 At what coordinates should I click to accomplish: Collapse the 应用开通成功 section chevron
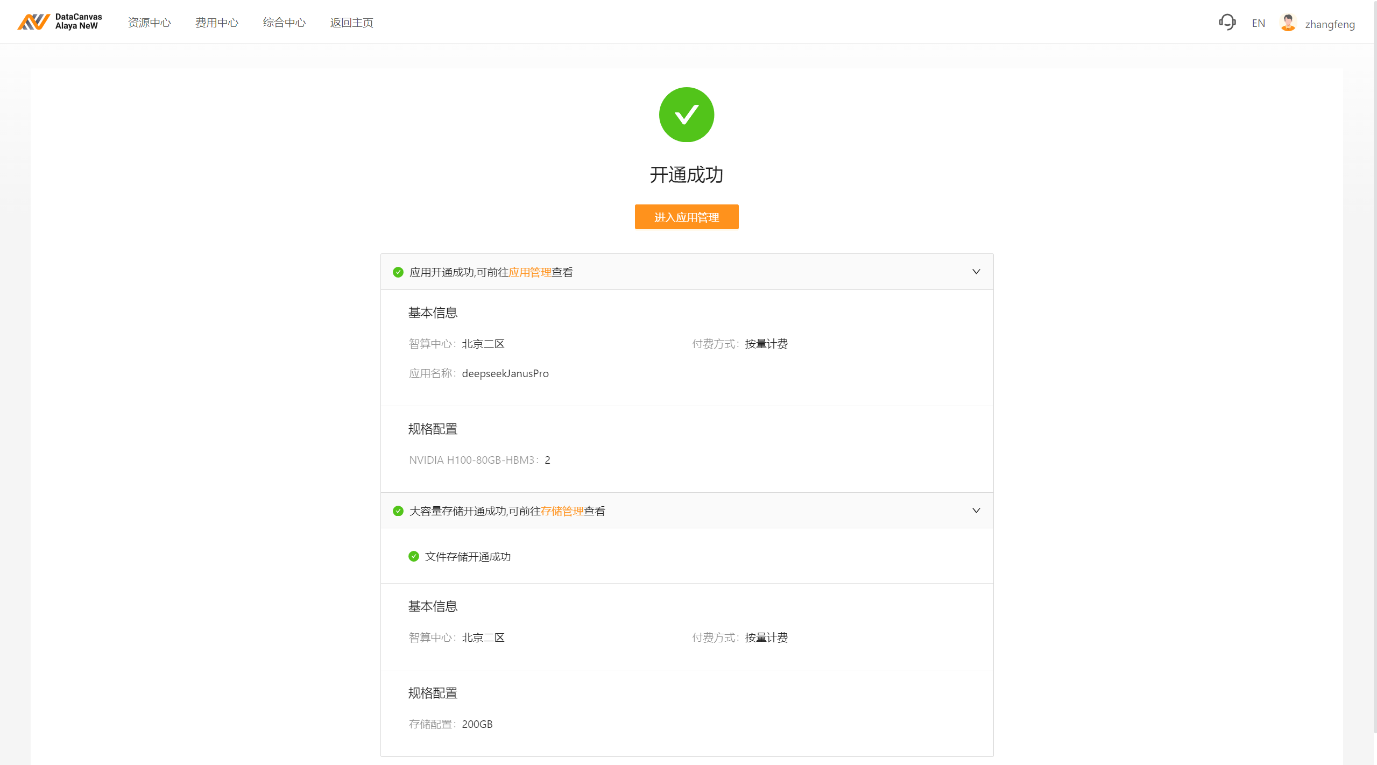coord(976,272)
